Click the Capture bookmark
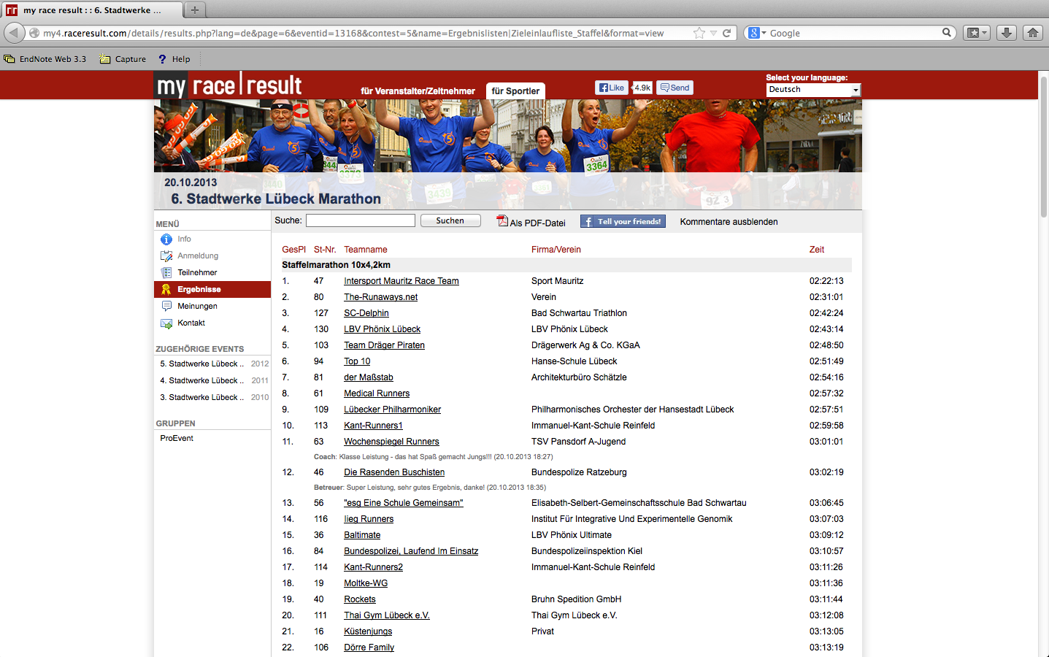The height and width of the screenshot is (657, 1049). pos(123,59)
